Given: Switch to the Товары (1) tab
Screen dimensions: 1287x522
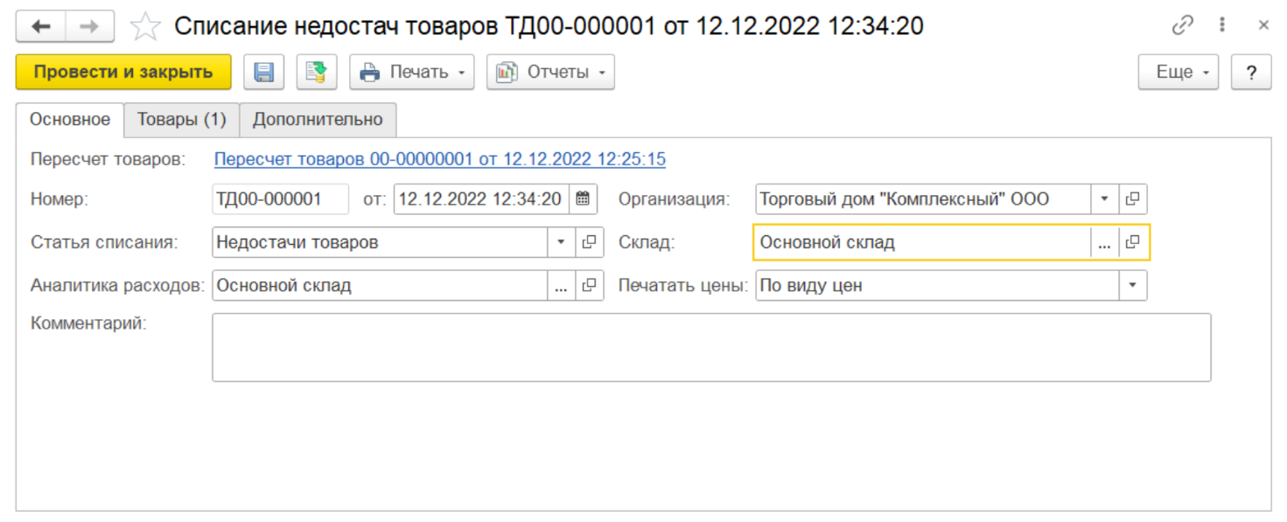Looking at the screenshot, I should click(x=182, y=120).
